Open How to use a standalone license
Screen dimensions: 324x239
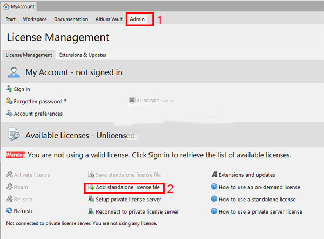point(256,200)
